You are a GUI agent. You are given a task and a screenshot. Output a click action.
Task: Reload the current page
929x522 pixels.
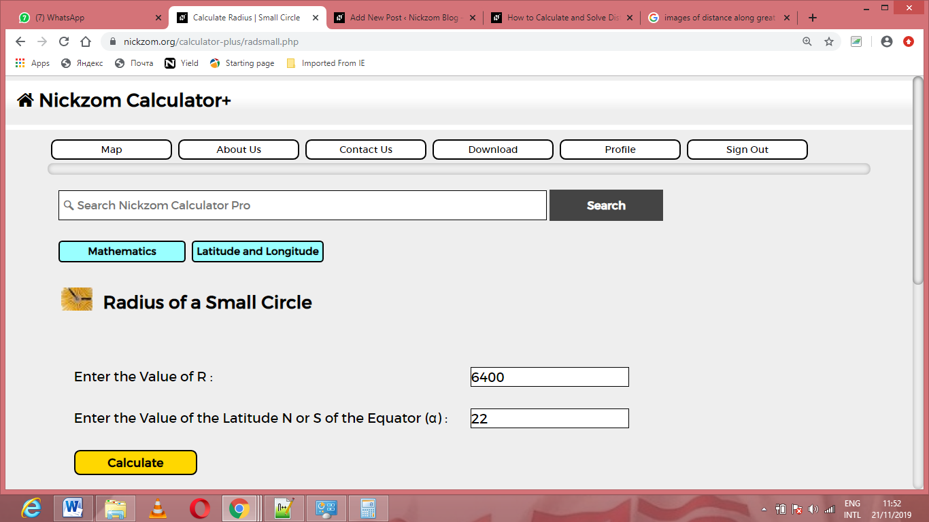(64, 41)
